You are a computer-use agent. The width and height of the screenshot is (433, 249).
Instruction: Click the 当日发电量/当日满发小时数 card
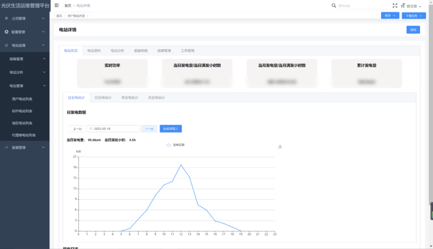pos(197,73)
